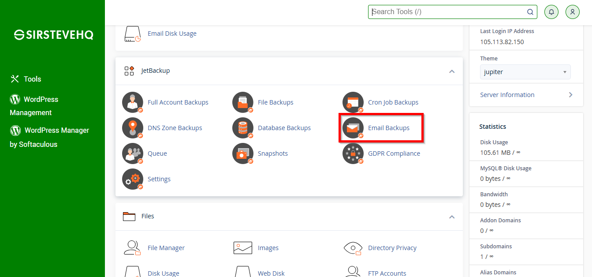Screen dimensions: 592x277
Task: Expand Server Information chevron
Action: [571, 95]
